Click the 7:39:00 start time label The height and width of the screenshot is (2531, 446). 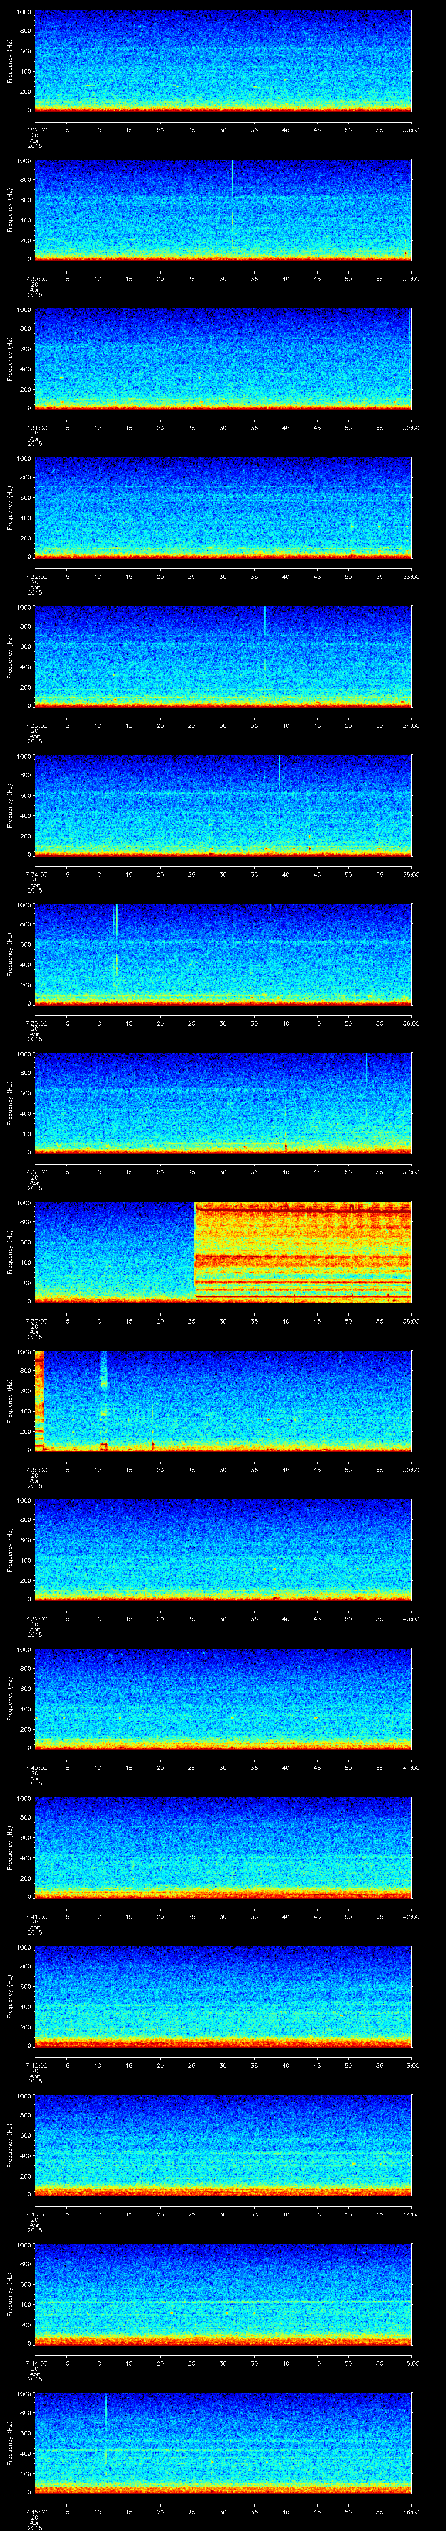[34, 1618]
